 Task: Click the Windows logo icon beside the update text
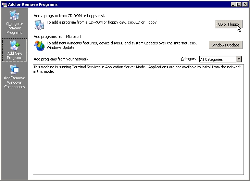pos(39,45)
